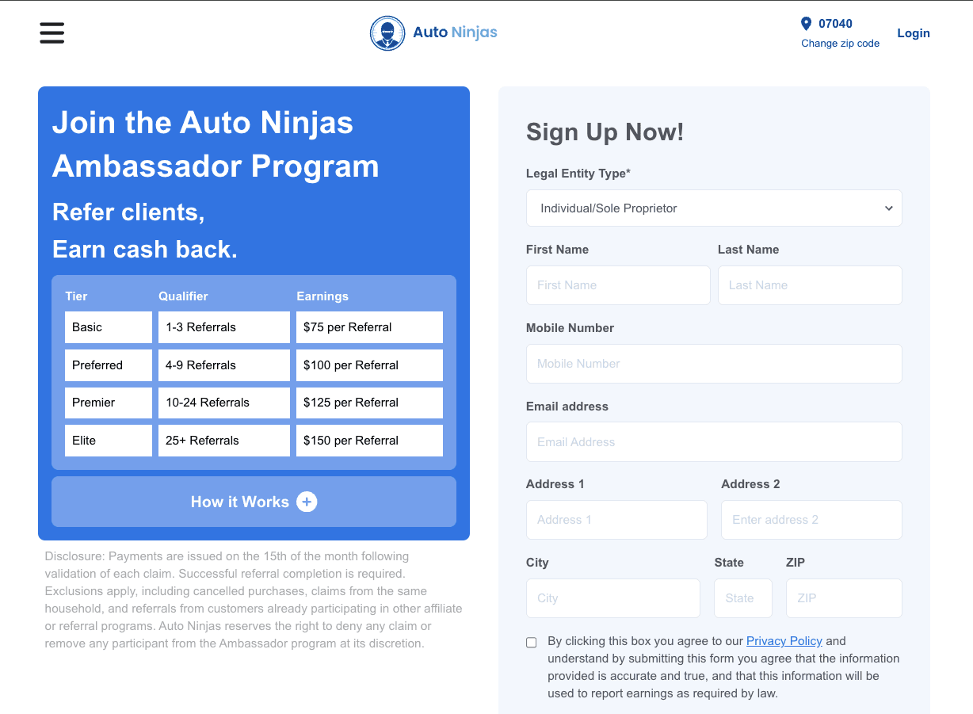Expand the How it Works section
Screen dimensions: 973x714
pyautogui.click(x=254, y=502)
